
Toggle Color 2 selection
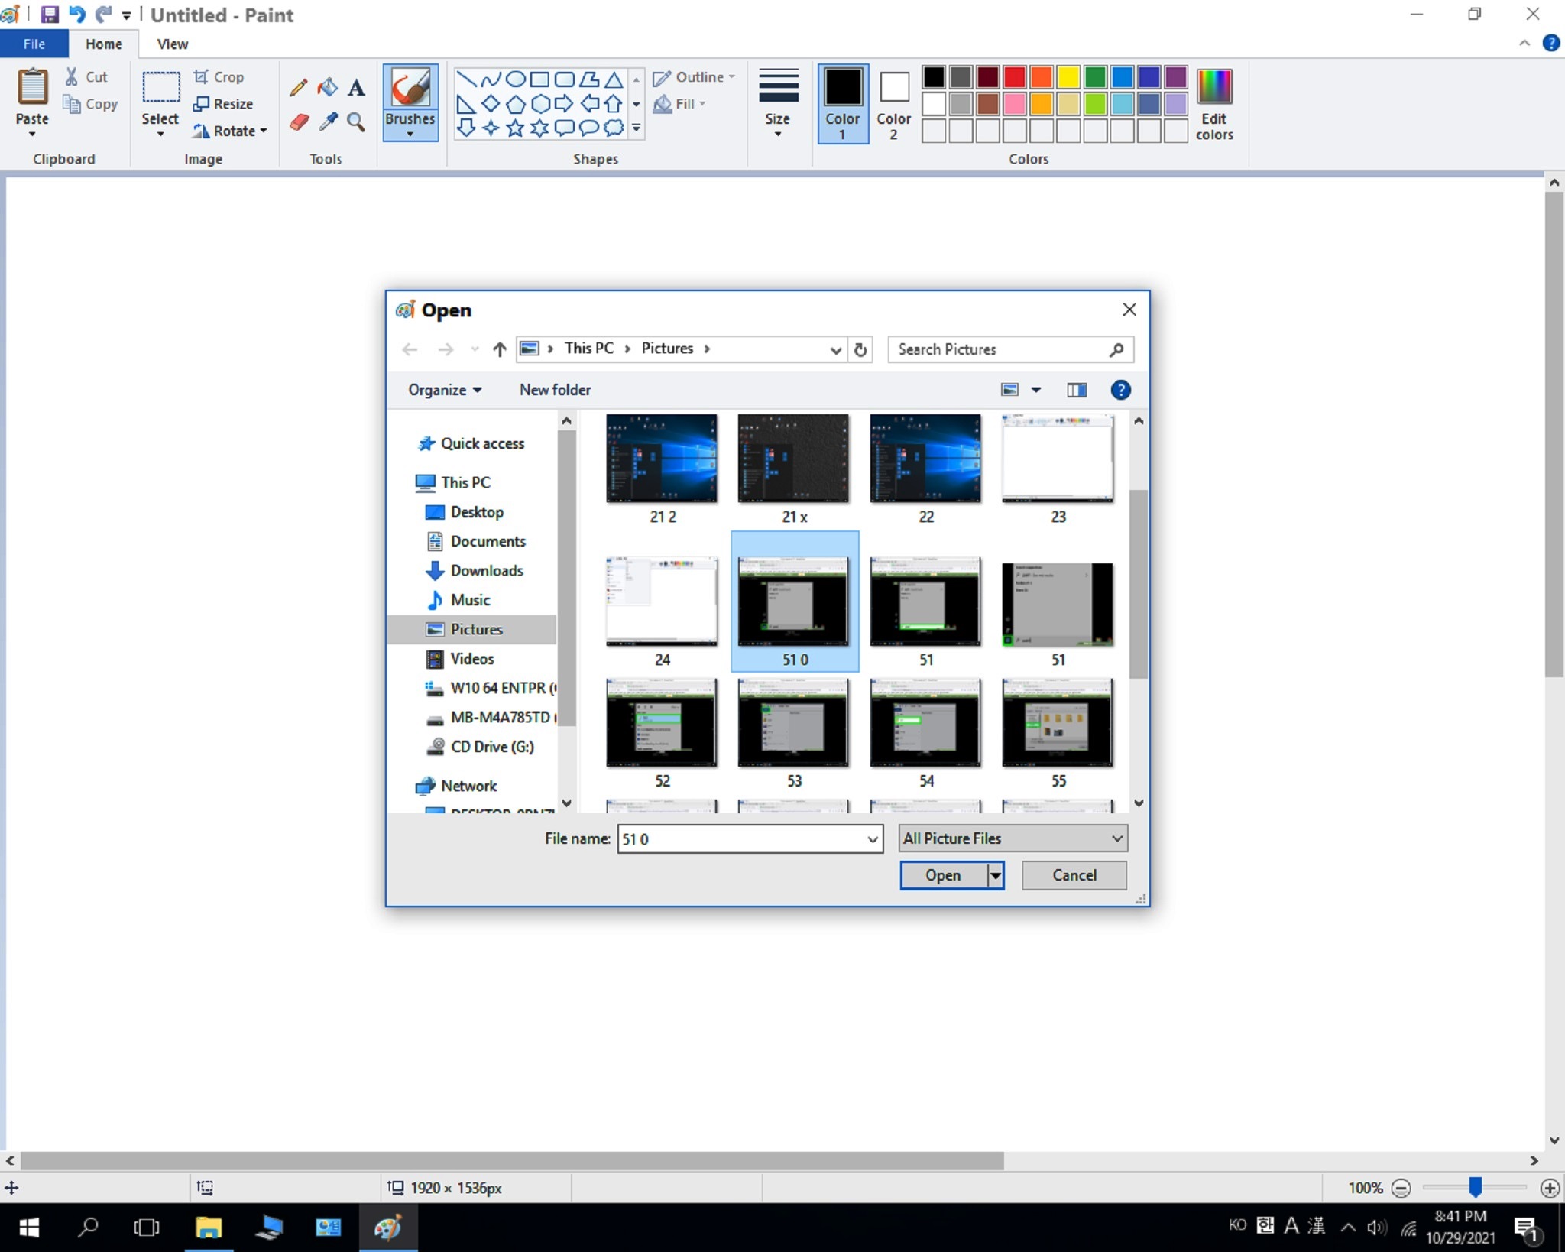point(893,104)
